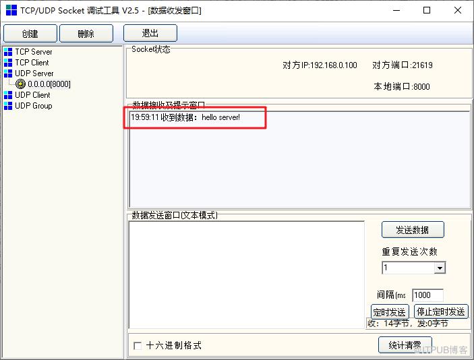Click the 退出 button
Viewport: 474px width, 360px height.
coord(150,33)
